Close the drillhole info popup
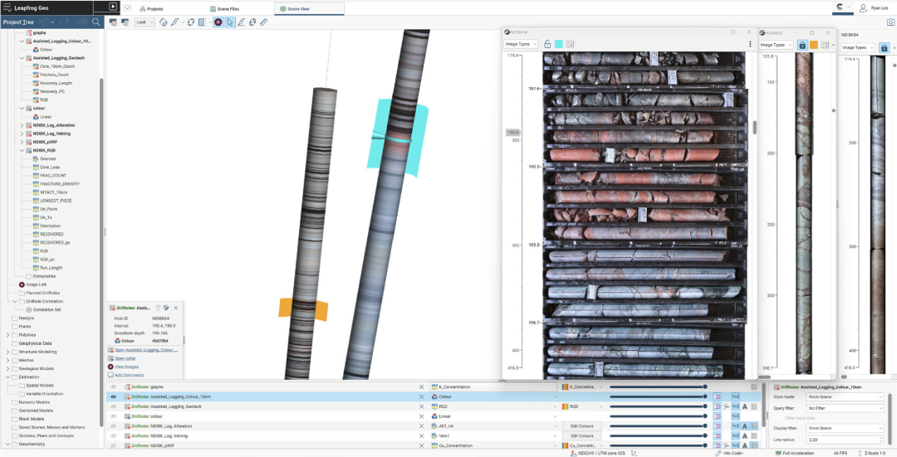The height and width of the screenshot is (457, 897). (x=175, y=308)
